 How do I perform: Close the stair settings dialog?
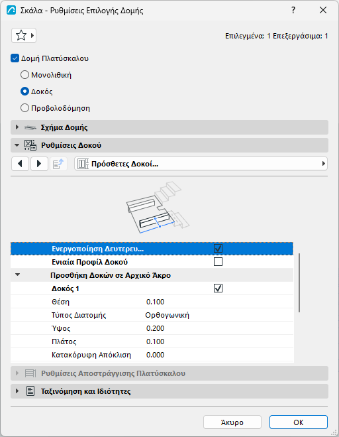point(323,11)
